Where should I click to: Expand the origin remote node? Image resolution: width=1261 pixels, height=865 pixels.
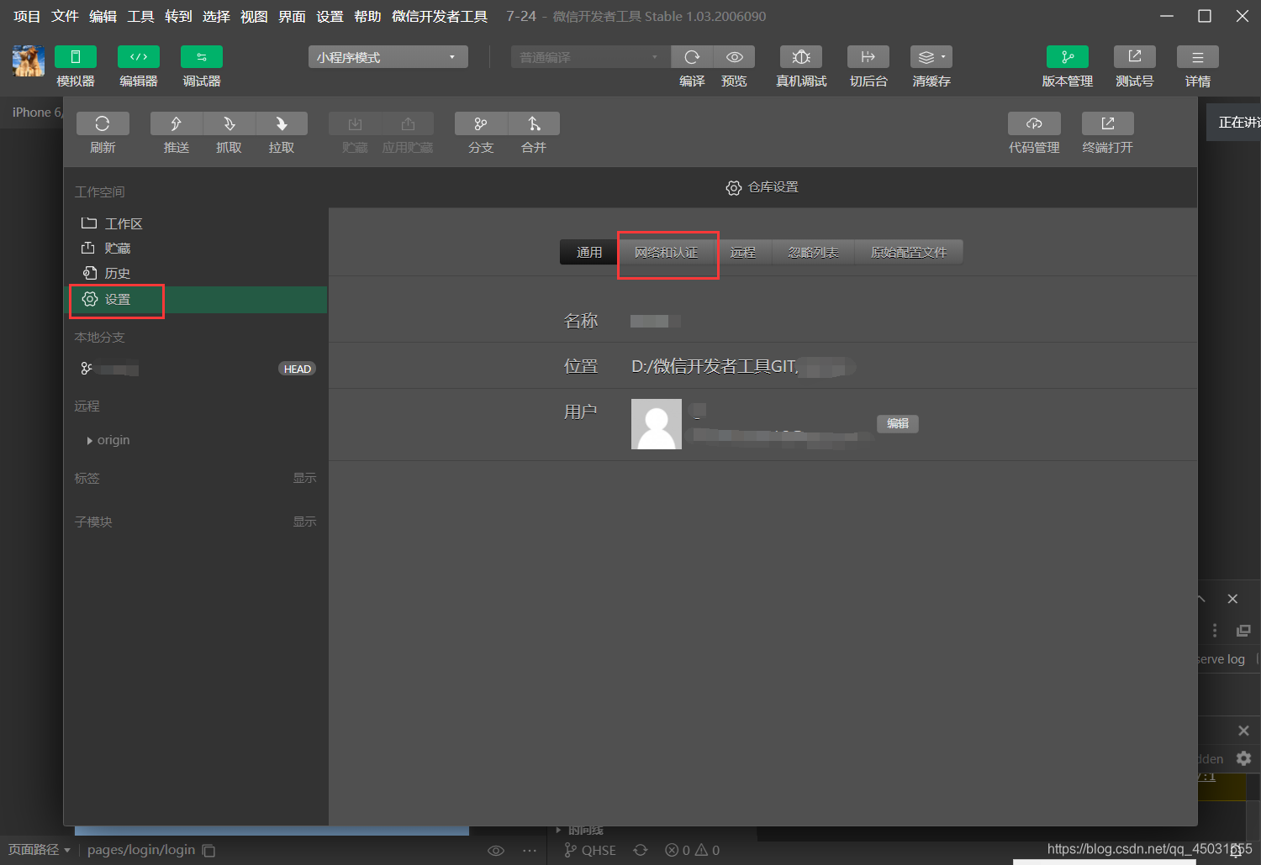(90, 440)
